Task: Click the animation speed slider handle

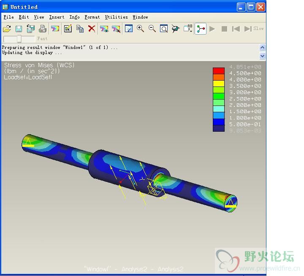Action: (19, 38)
